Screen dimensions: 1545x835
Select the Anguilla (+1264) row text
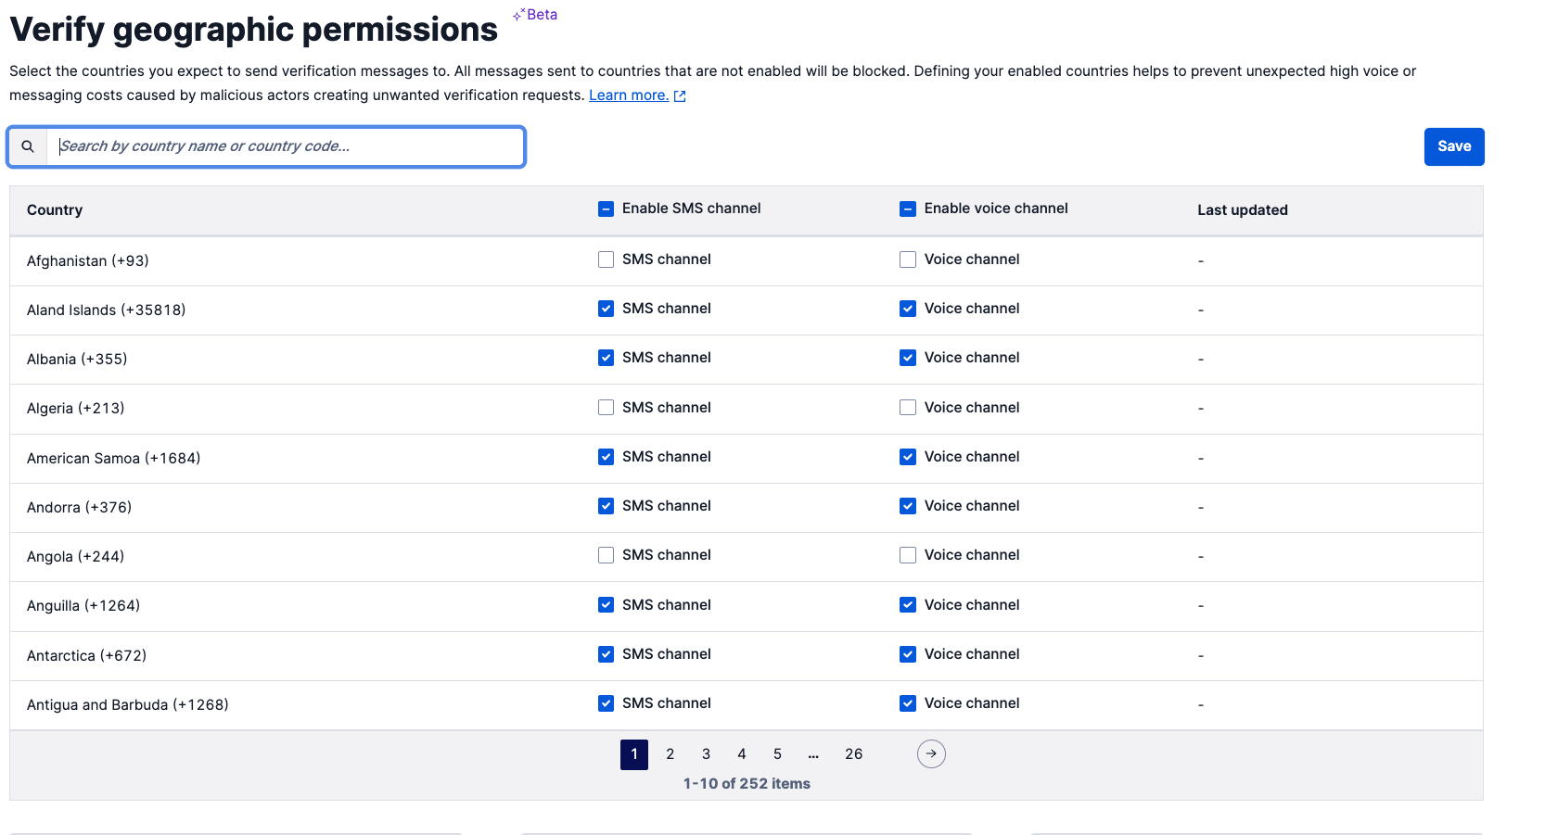click(83, 606)
